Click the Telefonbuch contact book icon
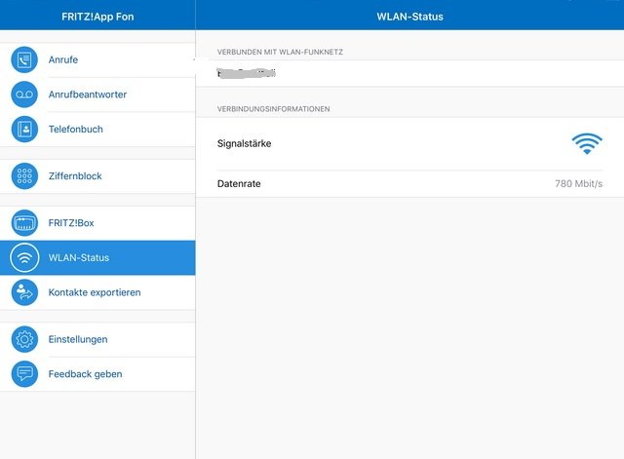Viewport: 624px width, 459px height. click(24, 129)
